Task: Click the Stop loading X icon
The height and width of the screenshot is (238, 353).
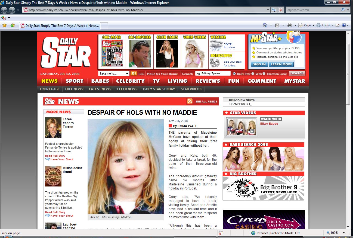Action: pyautogui.click(x=281, y=10)
